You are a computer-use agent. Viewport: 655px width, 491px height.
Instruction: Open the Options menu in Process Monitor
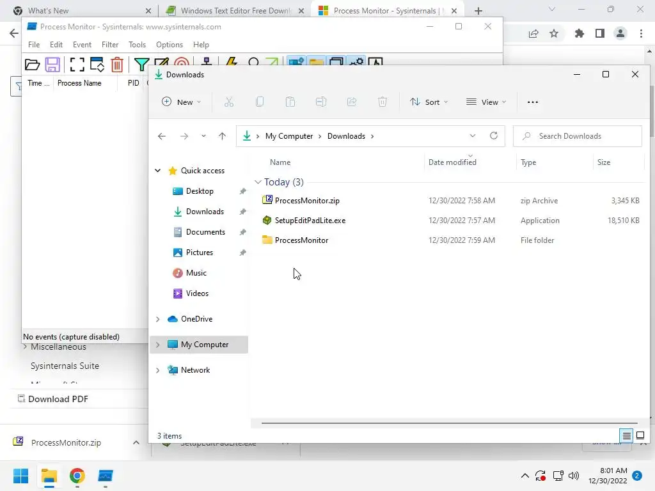(169, 45)
